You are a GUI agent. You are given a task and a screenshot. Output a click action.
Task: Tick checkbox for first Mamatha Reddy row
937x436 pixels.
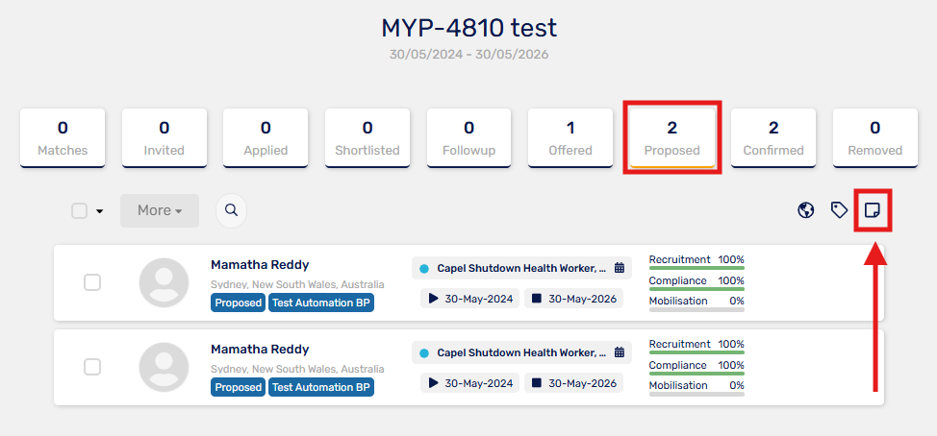92,282
